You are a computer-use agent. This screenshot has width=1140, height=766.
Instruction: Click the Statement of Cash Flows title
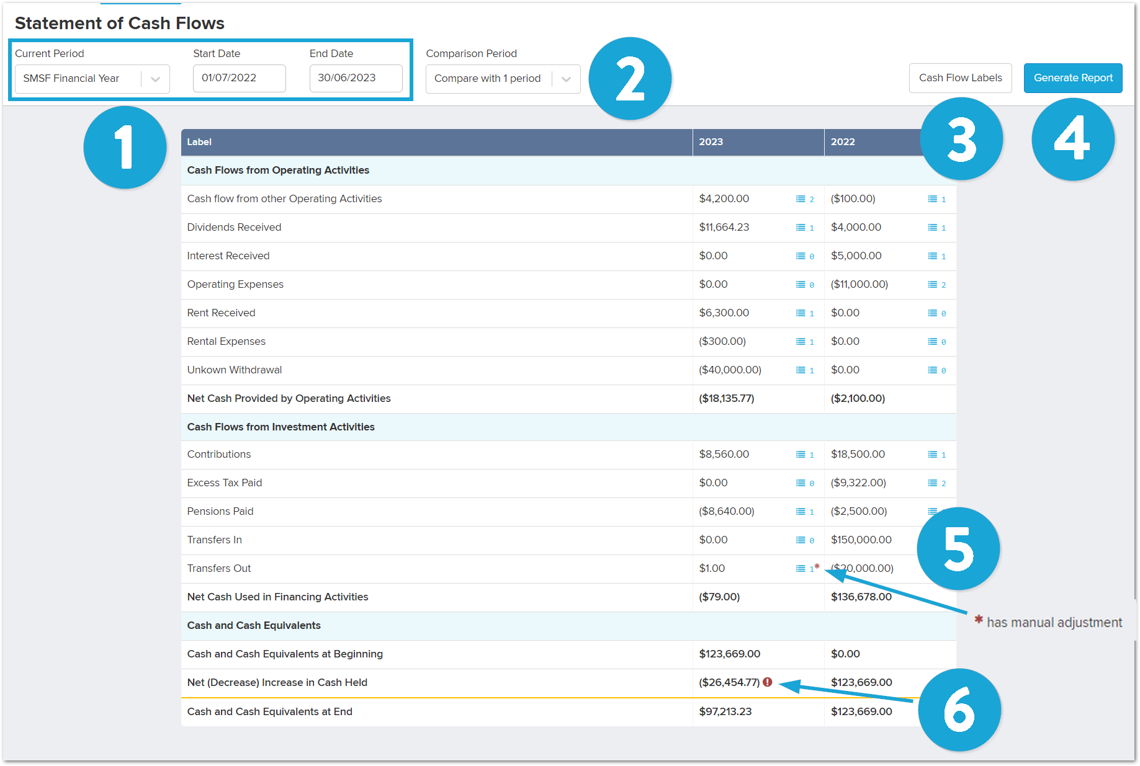tap(120, 24)
